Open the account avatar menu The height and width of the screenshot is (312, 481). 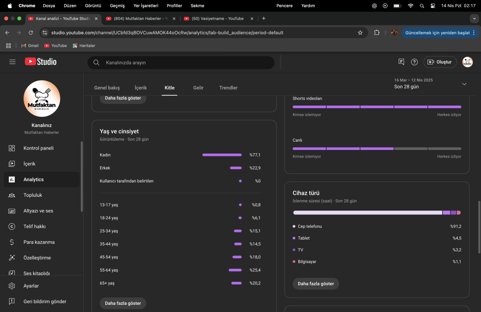click(467, 62)
